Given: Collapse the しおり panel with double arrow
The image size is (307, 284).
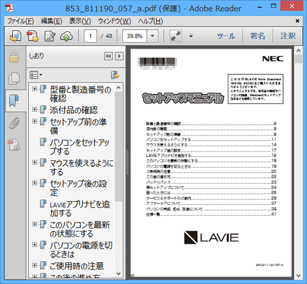Looking at the screenshot, I should [109, 56].
